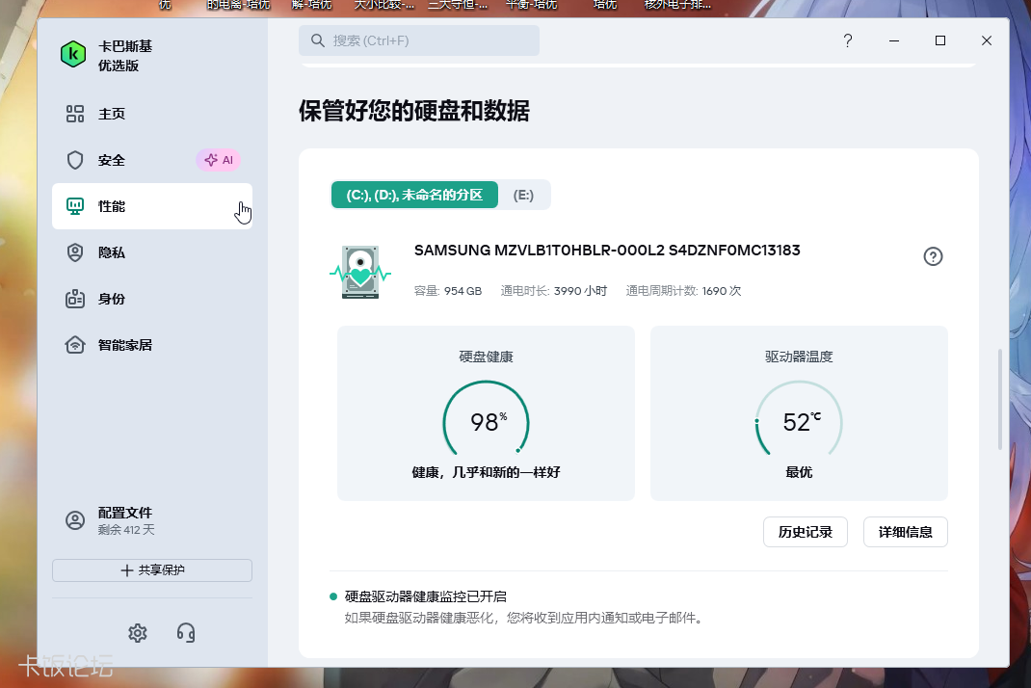
Task: Click the shield icon beside 安全
Action: (75, 160)
